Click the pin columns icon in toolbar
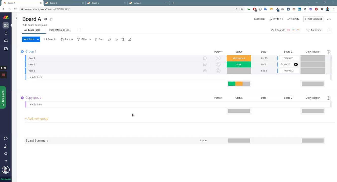 (x=110, y=39)
